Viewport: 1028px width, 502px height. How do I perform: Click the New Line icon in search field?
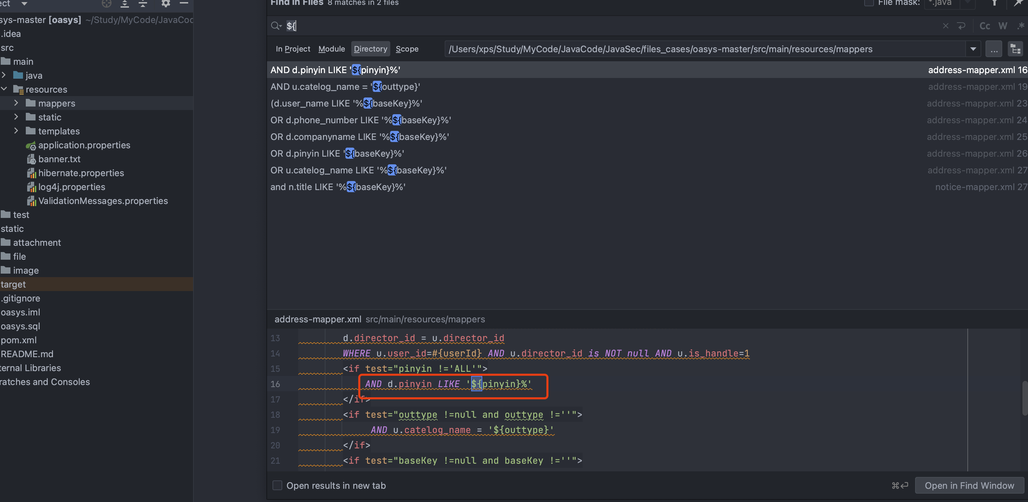click(961, 26)
